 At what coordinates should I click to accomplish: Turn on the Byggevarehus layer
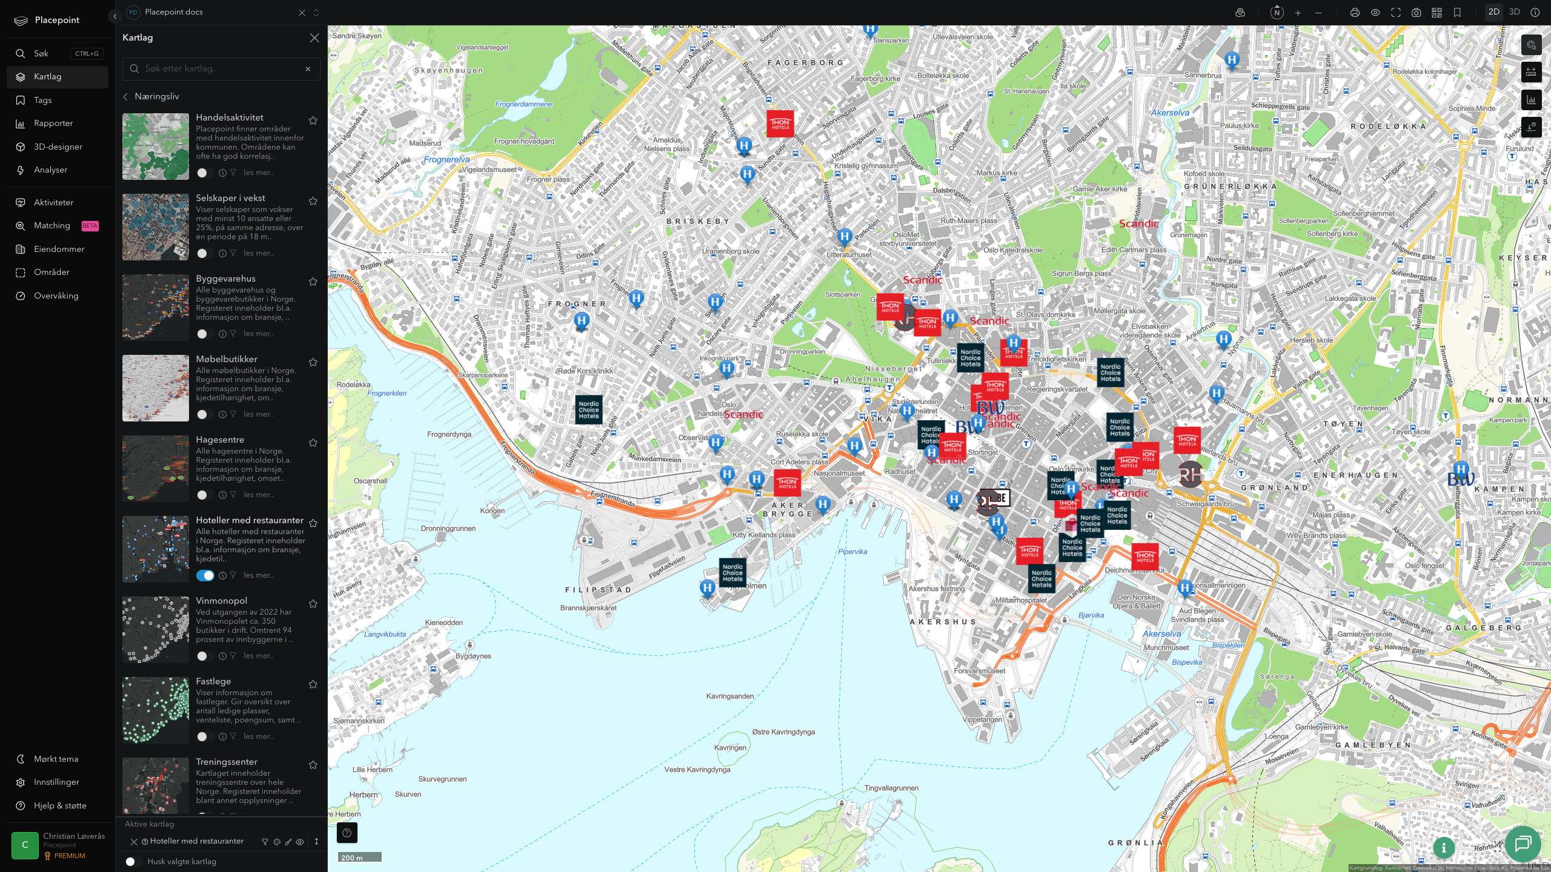pos(205,334)
